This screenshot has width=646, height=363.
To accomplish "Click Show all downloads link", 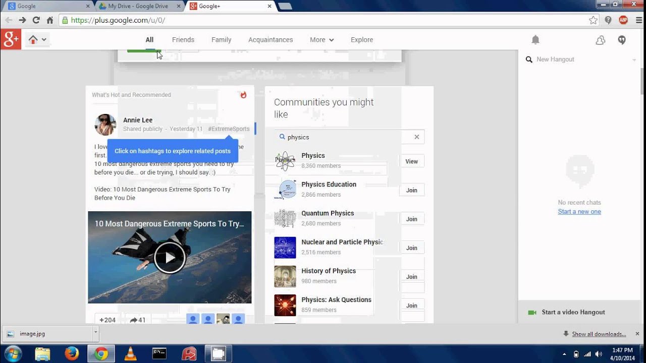I will click(x=599, y=334).
